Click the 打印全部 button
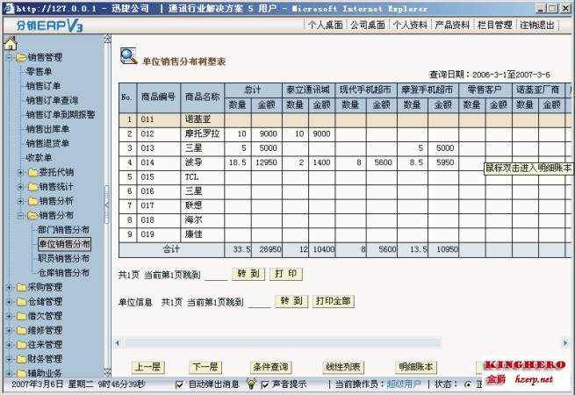This screenshot has height=395, width=575. tap(334, 301)
